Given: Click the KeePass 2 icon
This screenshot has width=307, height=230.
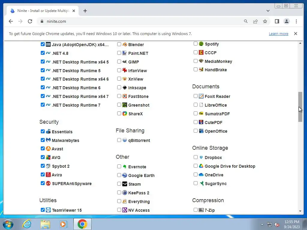Looking at the screenshot, I should click(x=125, y=193).
